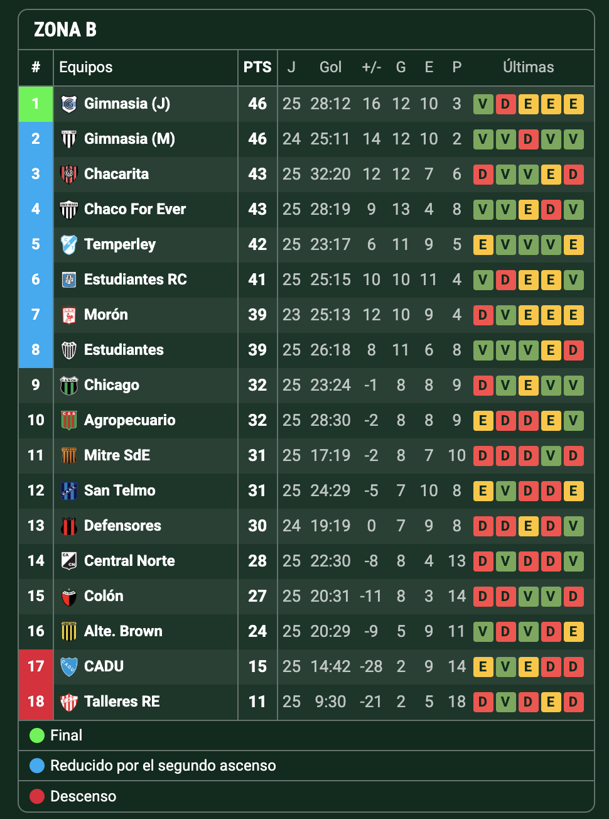This screenshot has width=609, height=819.
Task: Click the Central Norte team crest
Action: coord(69,561)
